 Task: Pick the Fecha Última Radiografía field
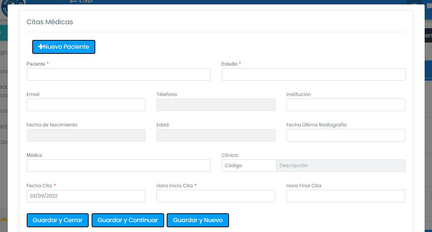[x=346, y=135]
